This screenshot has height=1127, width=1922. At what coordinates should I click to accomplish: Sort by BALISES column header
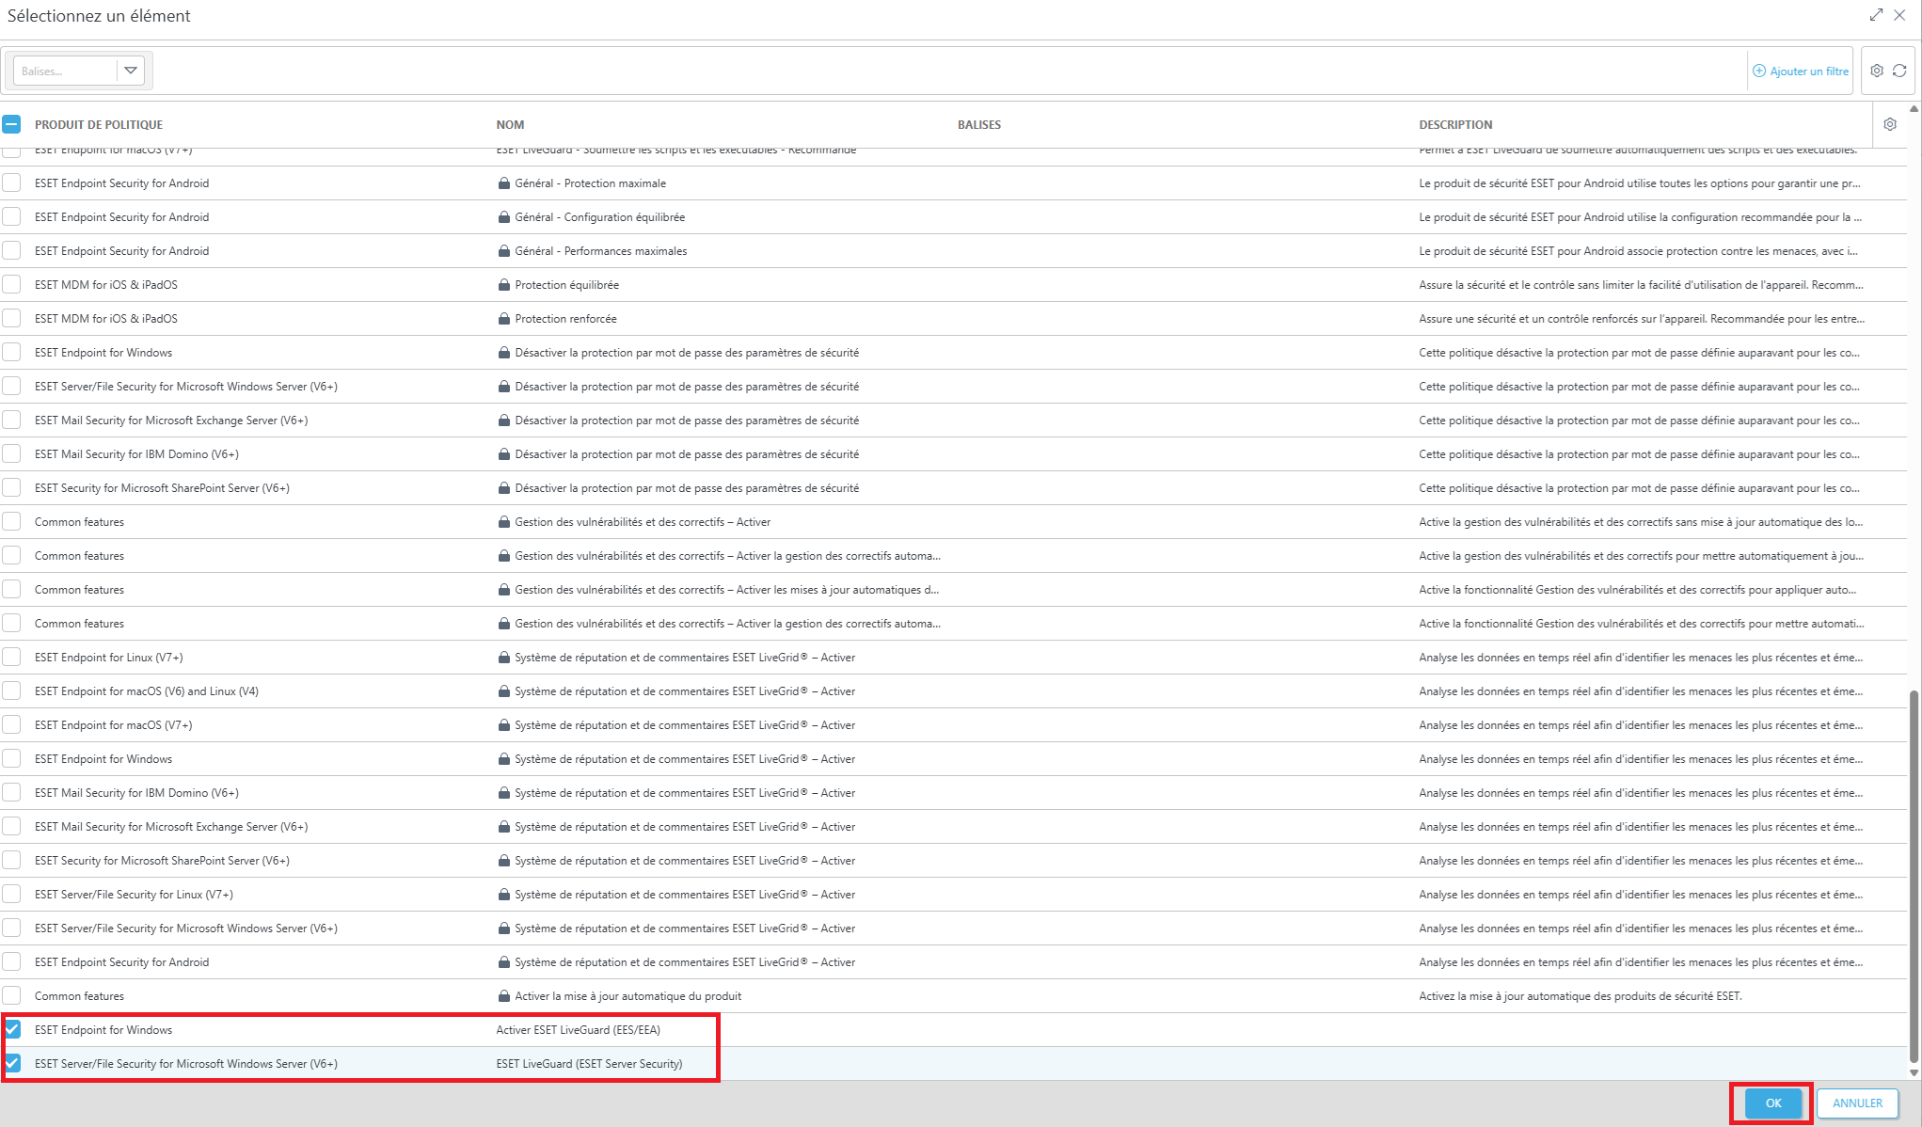(979, 125)
